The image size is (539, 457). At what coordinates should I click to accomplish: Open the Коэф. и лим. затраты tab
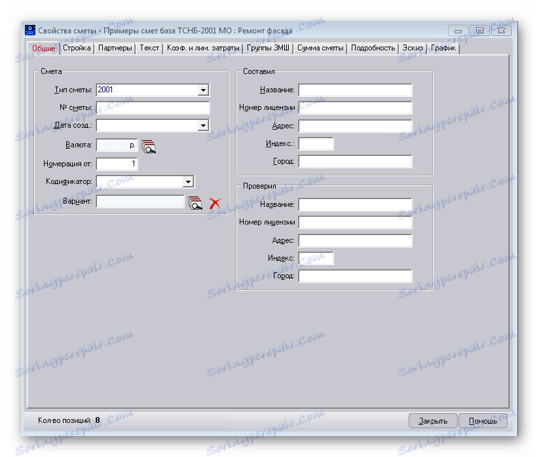click(x=203, y=48)
